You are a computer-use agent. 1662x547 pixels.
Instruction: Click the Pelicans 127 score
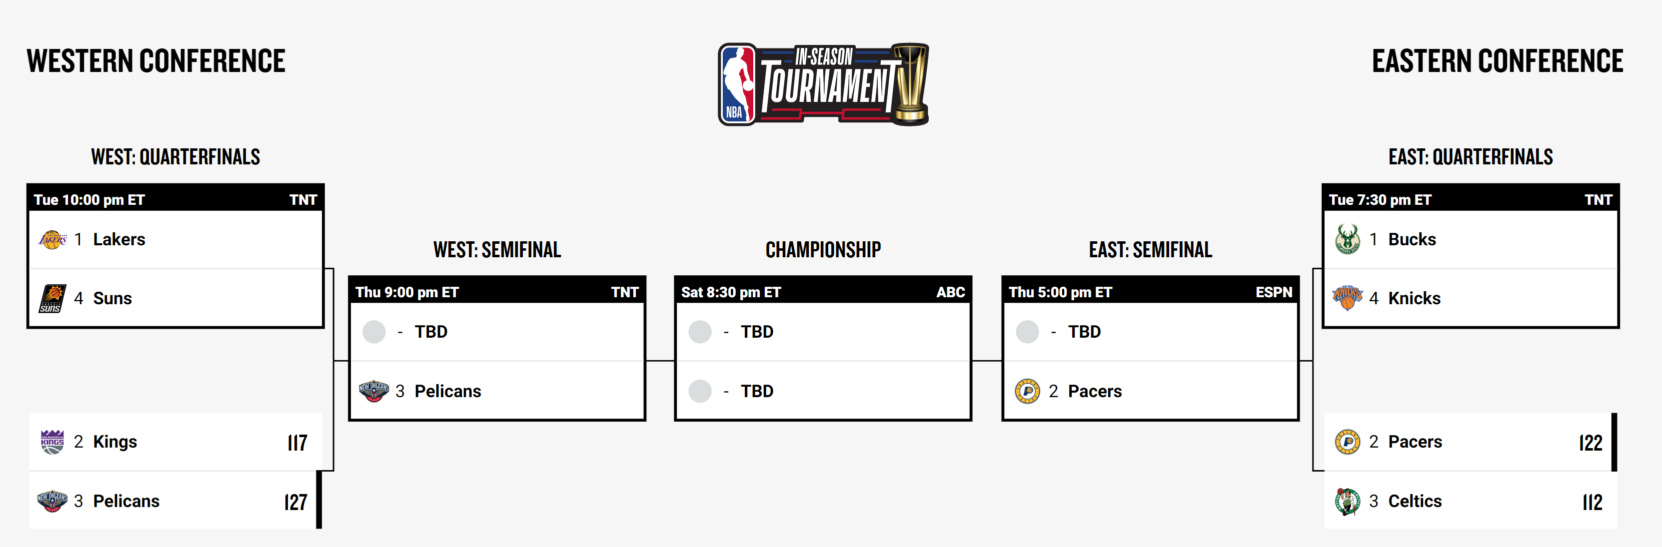[x=295, y=502]
